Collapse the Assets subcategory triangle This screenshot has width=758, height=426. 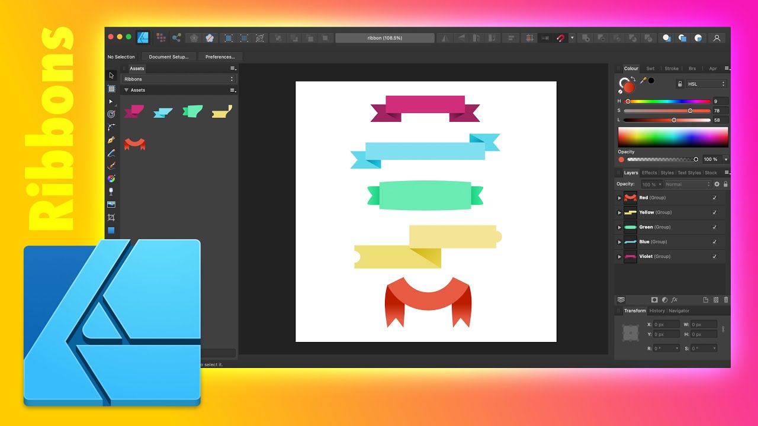(x=126, y=90)
